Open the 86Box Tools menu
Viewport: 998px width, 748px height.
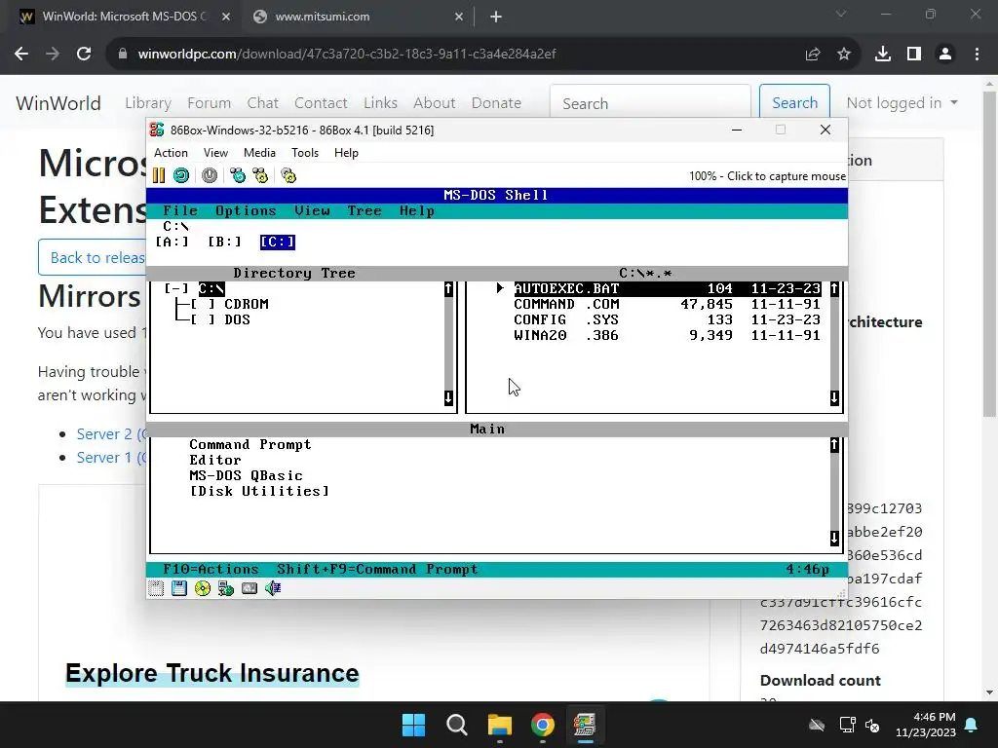(305, 153)
